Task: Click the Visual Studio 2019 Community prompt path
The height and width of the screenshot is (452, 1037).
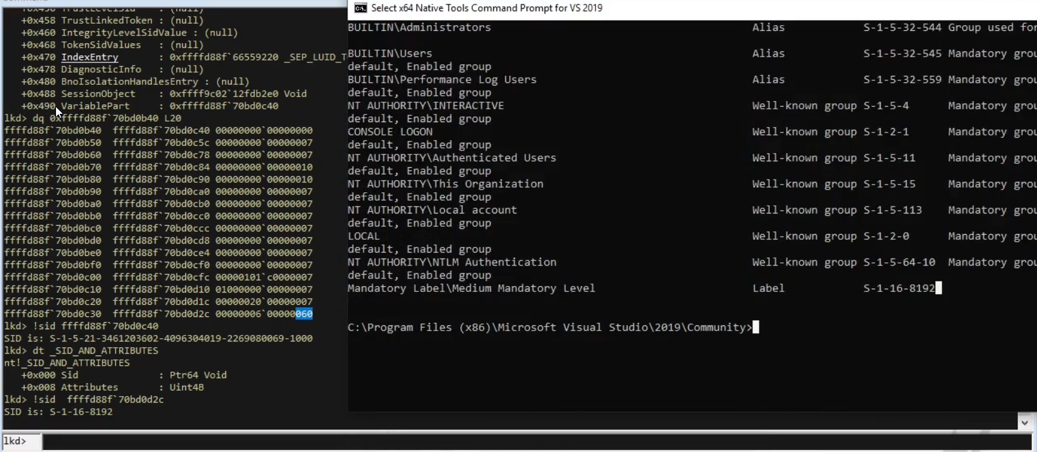Action: point(550,327)
